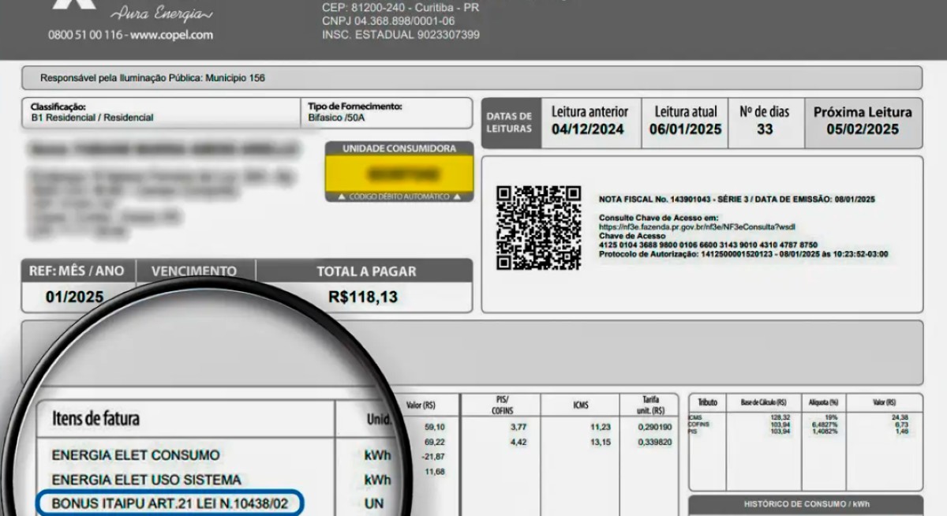This screenshot has height=516, width=947.
Task: Select the 'Pura Energia' slogan text
Action: 161,13
